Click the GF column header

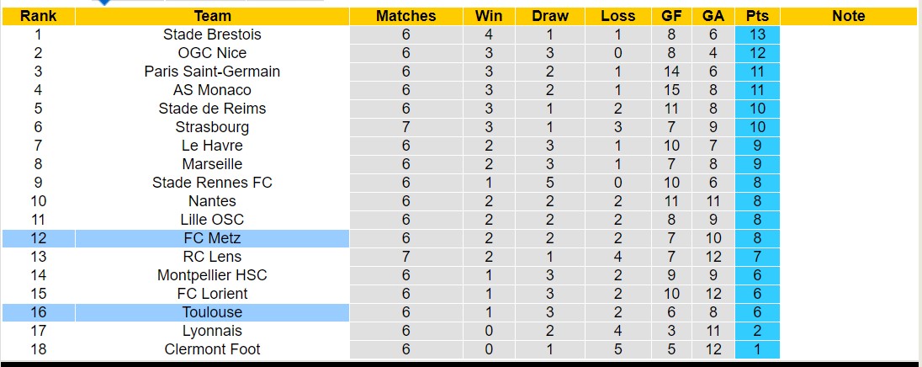point(671,16)
